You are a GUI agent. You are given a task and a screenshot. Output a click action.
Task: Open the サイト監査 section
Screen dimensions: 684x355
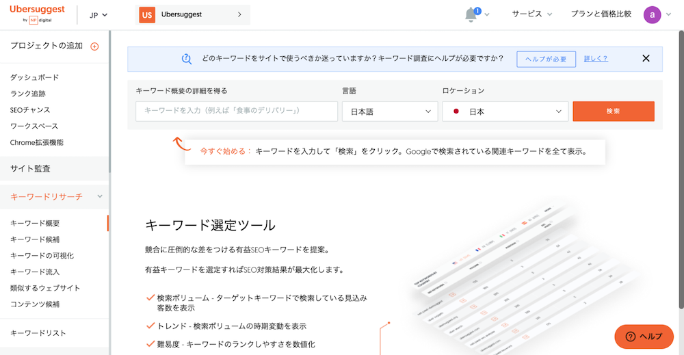pos(54,168)
